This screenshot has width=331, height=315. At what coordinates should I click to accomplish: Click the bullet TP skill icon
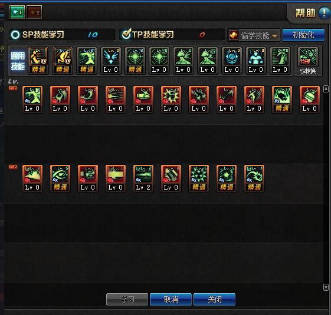[x=143, y=100]
